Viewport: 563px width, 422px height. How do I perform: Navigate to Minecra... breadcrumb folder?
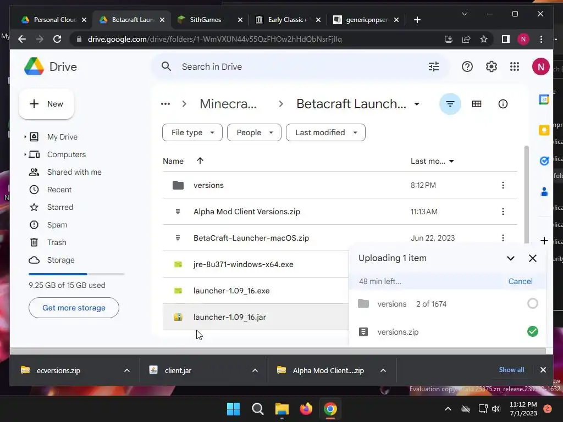click(x=228, y=104)
